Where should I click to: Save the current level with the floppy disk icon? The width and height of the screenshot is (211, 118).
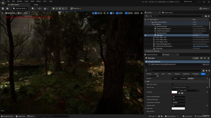pos(3,9)
